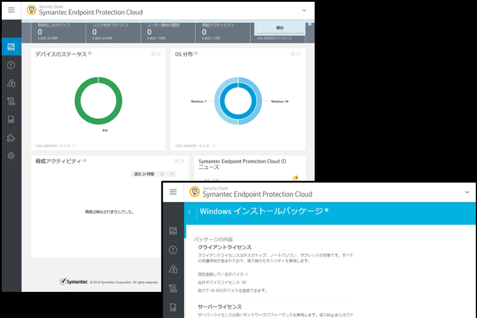The width and height of the screenshot is (477, 318).
Task: Click the license usage progress bar
Action: click(280, 34)
